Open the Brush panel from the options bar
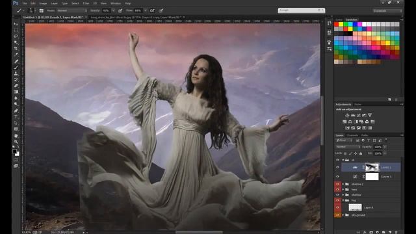Image resolution: width=416 pixels, height=234 pixels. 42,10
